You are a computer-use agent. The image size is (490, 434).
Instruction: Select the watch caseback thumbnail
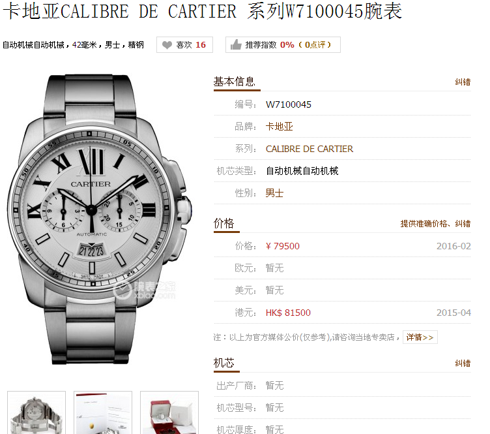pyautogui.click(x=36, y=412)
